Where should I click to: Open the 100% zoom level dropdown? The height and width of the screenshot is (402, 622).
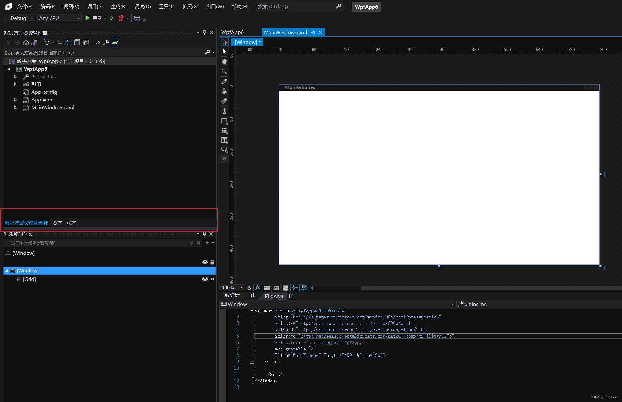[241, 288]
